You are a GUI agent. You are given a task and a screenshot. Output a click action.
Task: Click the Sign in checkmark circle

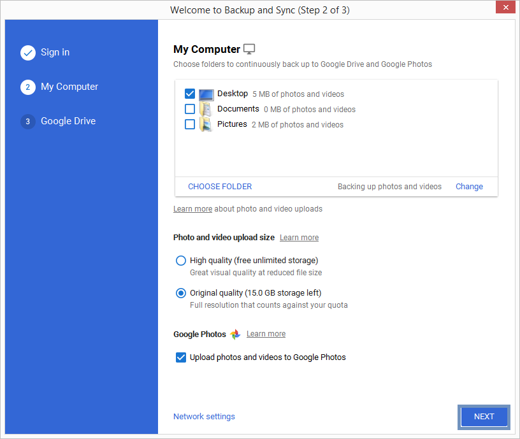click(28, 53)
